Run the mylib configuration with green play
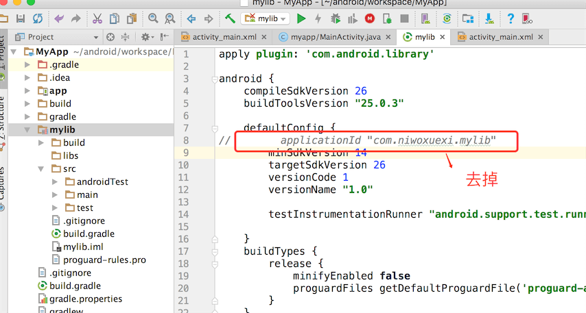Image resolution: width=586 pixels, height=313 pixels. [301, 18]
